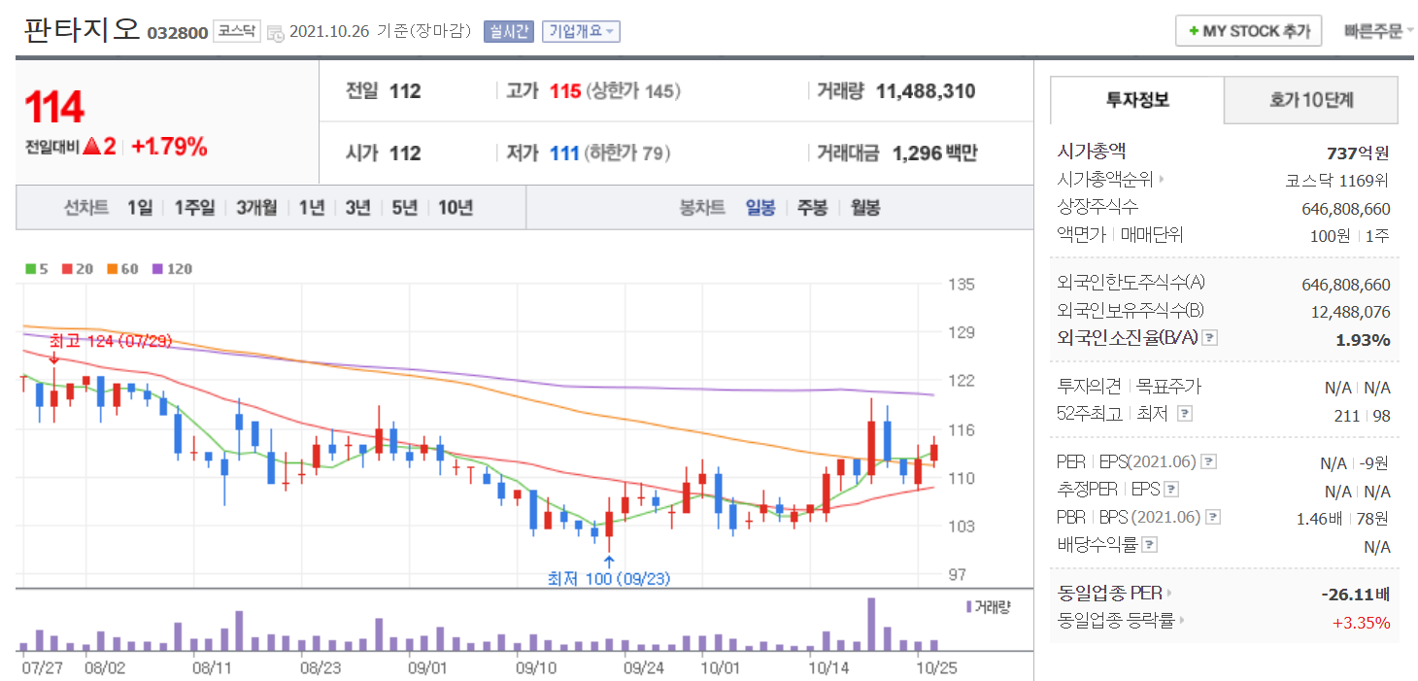Click the arrow next to 시가총액순위
Screen dimensions: 1418x681
click(x=1161, y=180)
